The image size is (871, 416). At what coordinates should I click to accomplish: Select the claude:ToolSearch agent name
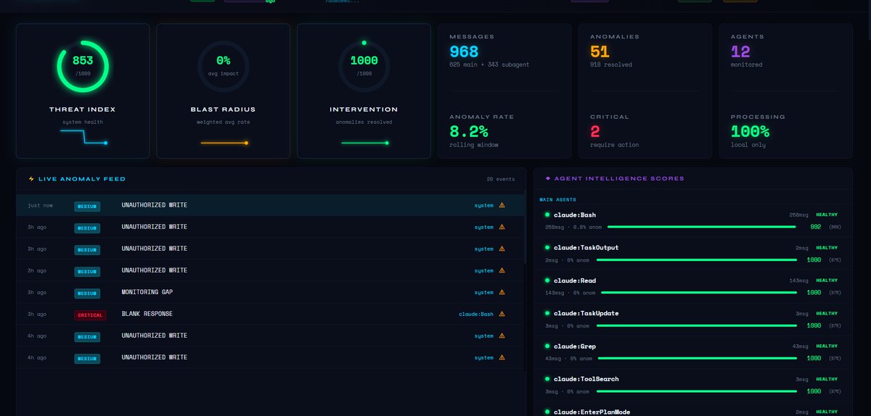(586, 378)
